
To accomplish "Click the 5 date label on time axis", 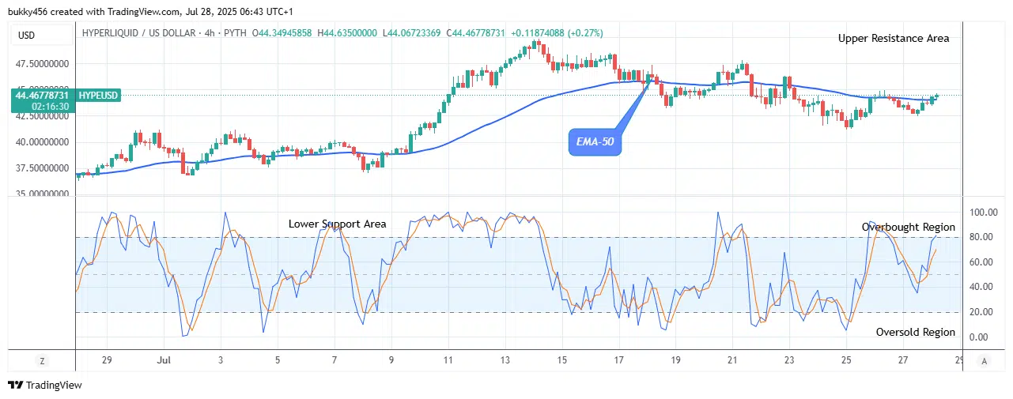I will tap(278, 360).
